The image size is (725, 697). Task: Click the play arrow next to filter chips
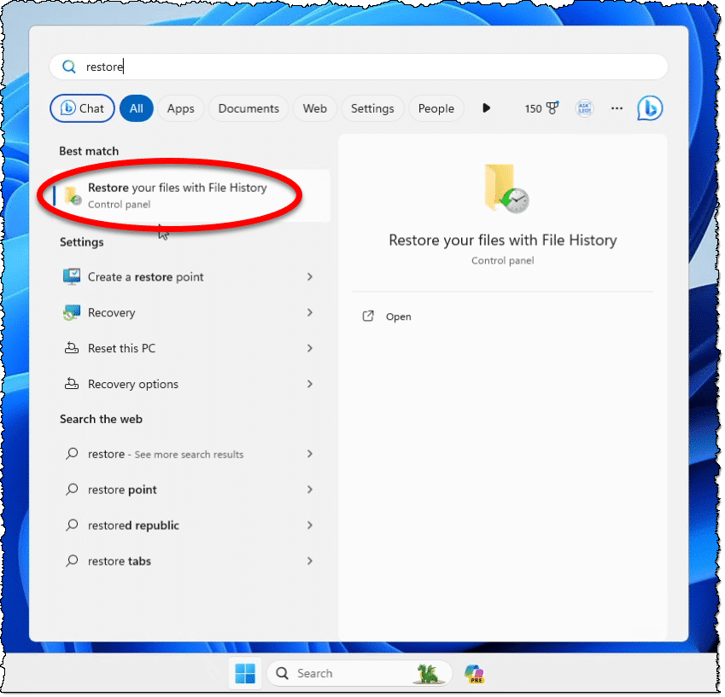click(x=486, y=108)
